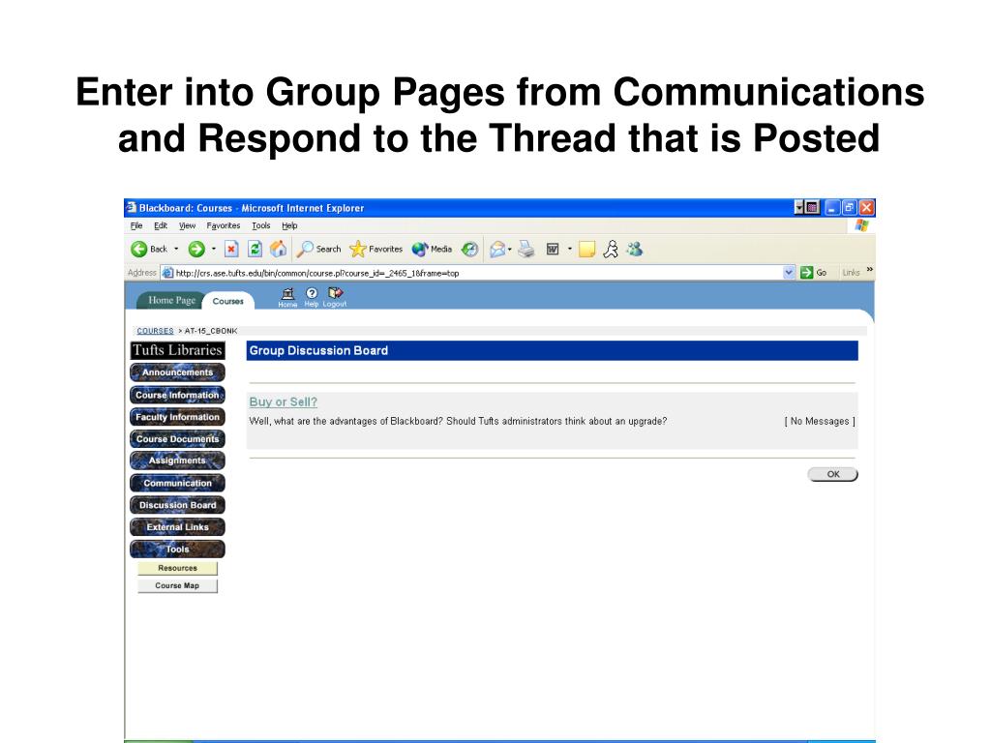Open the Help menu
This screenshot has width=991, height=743.
pyautogui.click(x=289, y=225)
